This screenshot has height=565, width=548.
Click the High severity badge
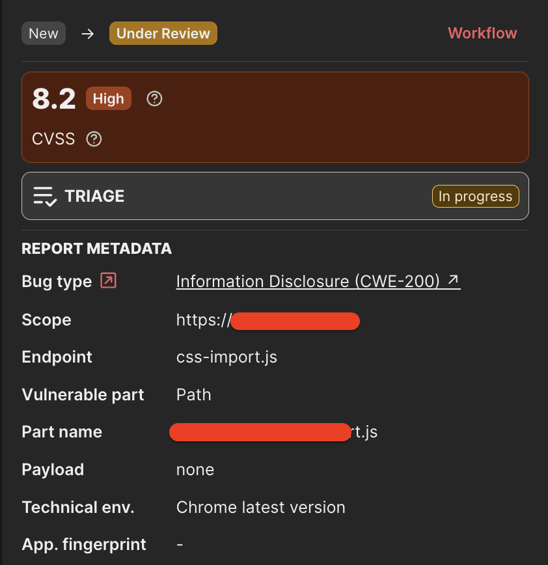coord(109,98)
